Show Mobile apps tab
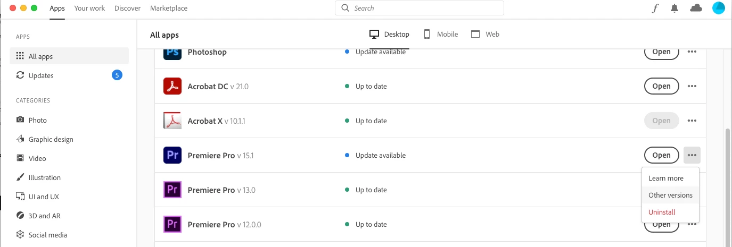Screen dimensions: 732x247 [x=441, y=34]
